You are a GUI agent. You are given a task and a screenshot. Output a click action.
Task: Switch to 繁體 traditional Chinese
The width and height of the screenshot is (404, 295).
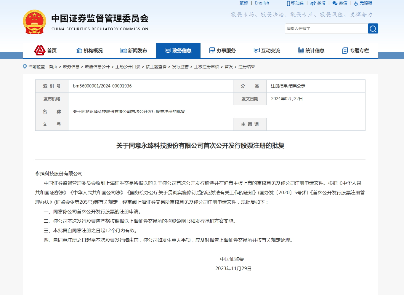point(244,3)
